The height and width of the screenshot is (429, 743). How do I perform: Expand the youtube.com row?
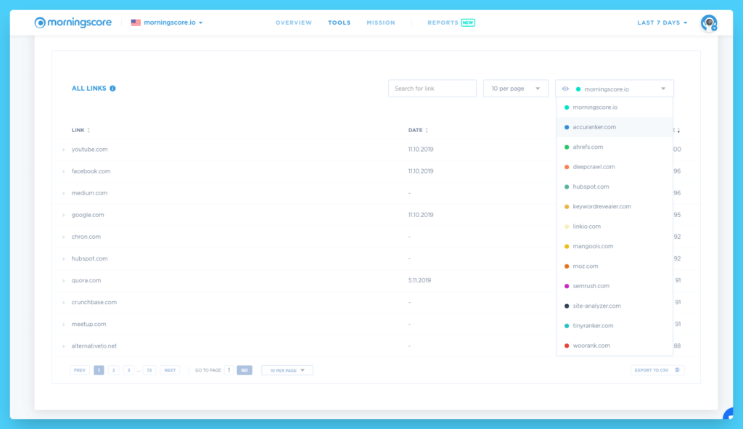[64, 150]
